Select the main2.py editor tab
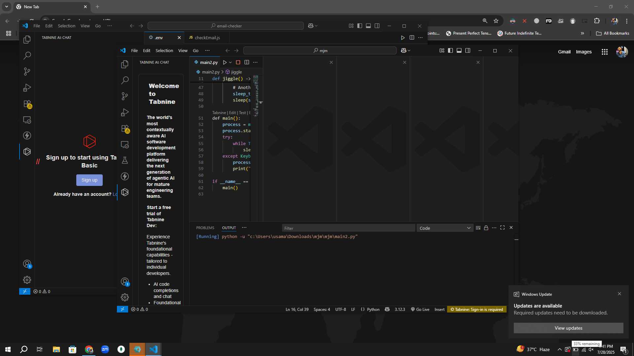This screenshot has height=356, width=634. pos(206,62)
